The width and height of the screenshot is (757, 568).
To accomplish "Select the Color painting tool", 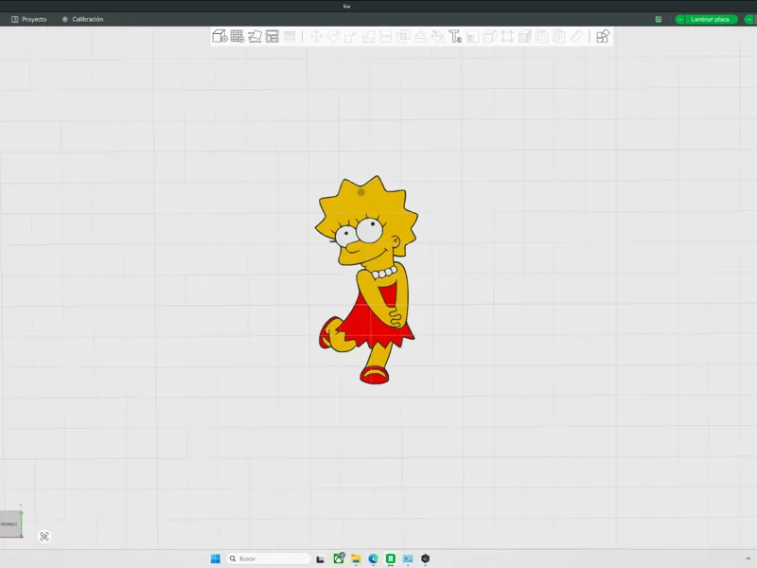I will [x=438, y=36].
